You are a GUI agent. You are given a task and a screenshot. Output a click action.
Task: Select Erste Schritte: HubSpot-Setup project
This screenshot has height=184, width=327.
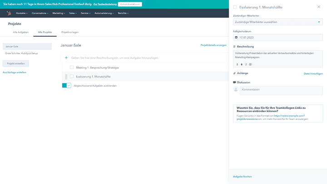(x=21, y=54)
